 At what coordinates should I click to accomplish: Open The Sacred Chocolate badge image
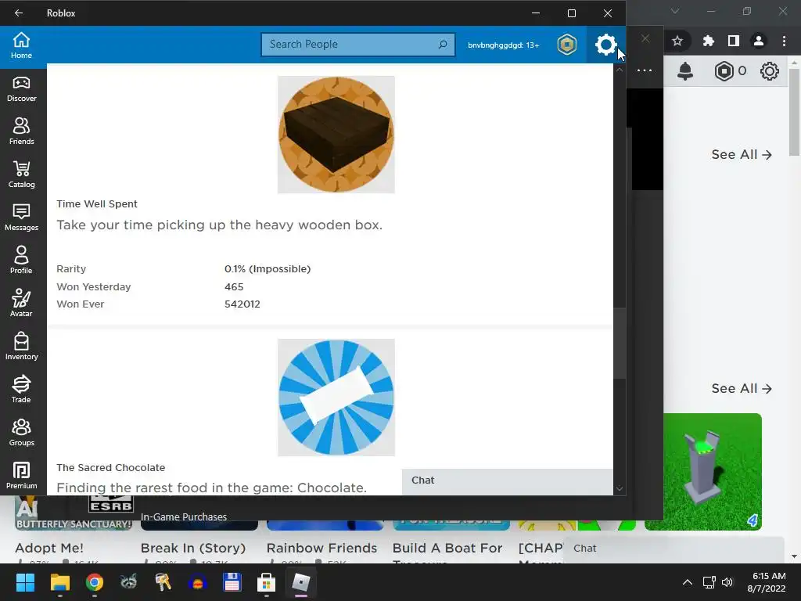pos(336,397)
